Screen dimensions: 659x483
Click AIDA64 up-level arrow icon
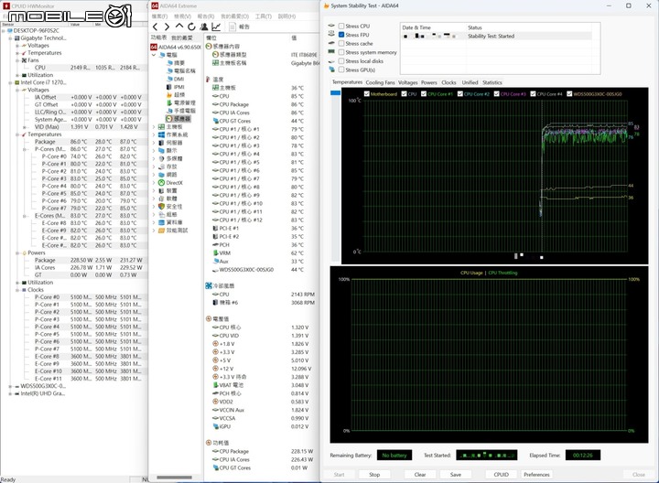pos(179,27)
